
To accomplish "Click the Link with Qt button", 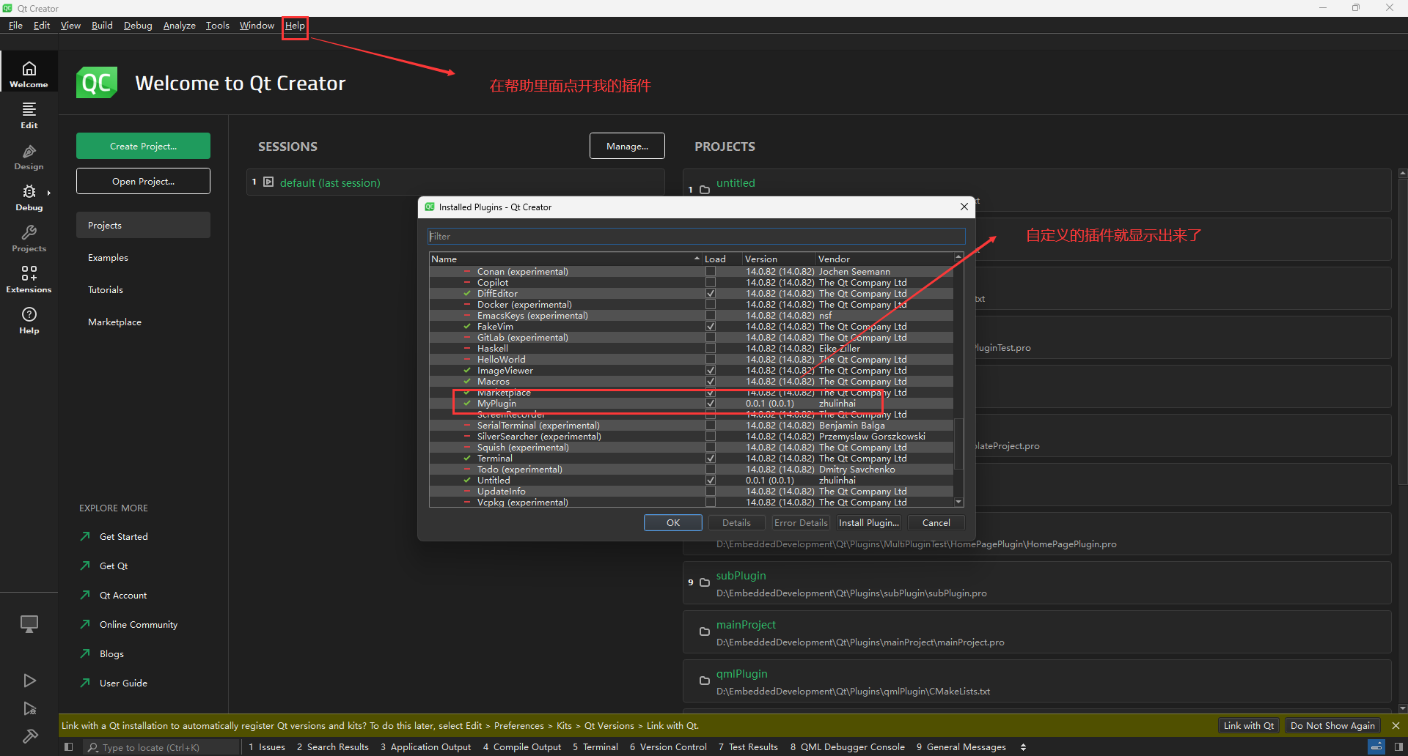I will click(1248, 725).
